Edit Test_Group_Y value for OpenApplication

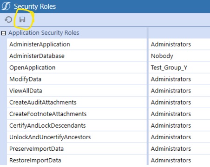pyautogui.click(x=179, y=68)
